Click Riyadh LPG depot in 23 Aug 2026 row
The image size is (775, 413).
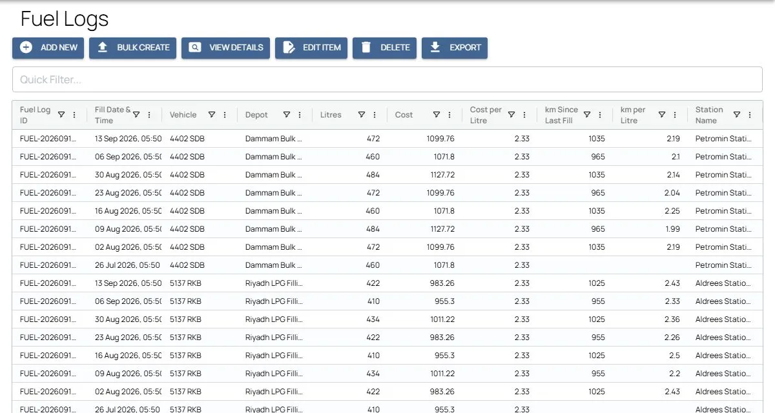pos(274,337)
